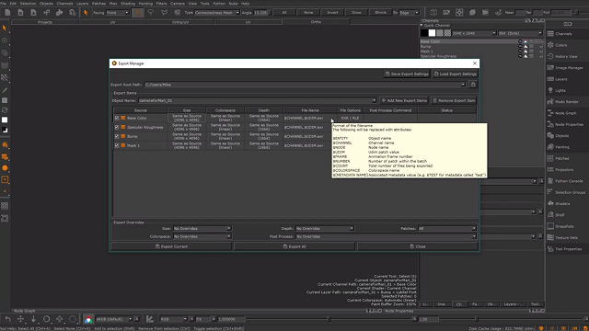The image size is (589, 331).
Task: Toggle visibility of Specular Roughness channel
Action: pyautogui.click(x=520, y=56)
